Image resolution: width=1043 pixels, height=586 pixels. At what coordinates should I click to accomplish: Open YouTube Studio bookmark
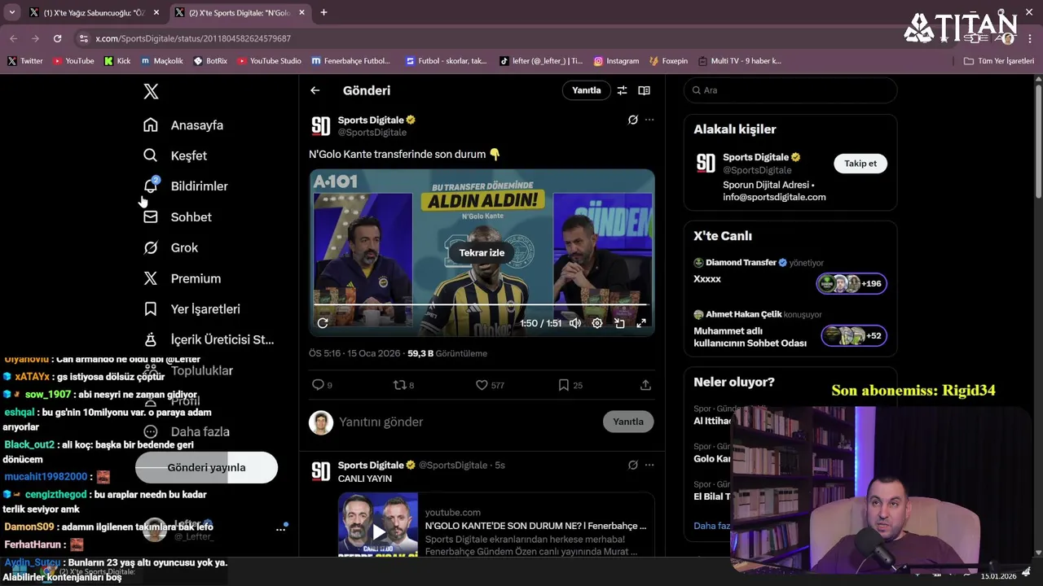[269, 61]
